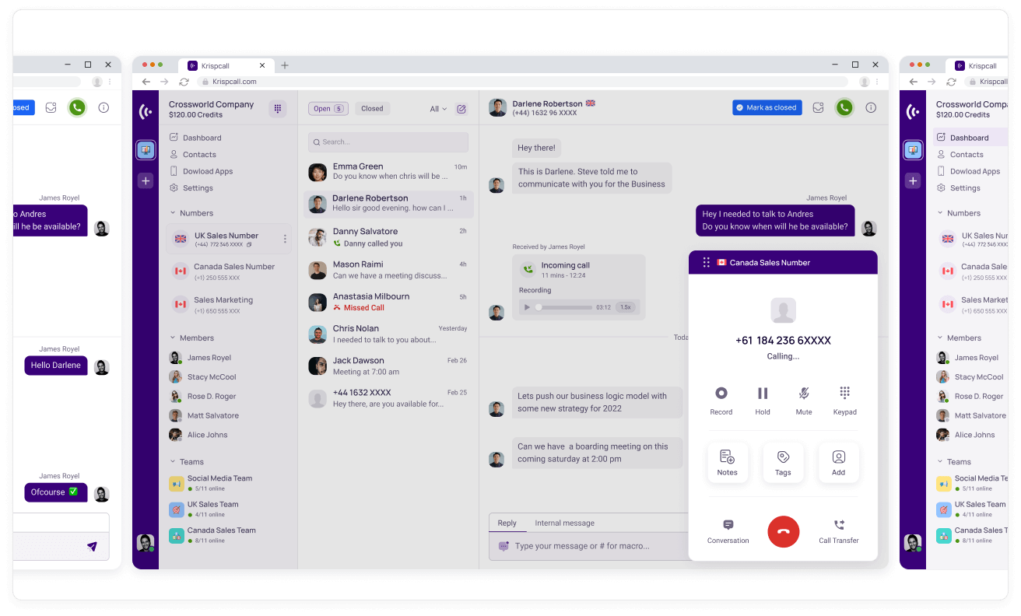Image resolution: width=1021 pixels, height=616 pixels.
Task: Click the center browser address bar
Action: 523,82
